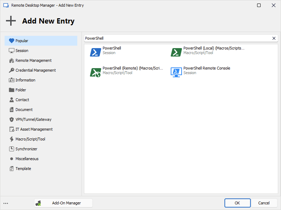Open the three-dots options menu
281x210 pixels.
(x=6, y=203)
